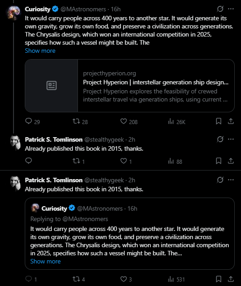Open Grok explain icon on Curiosity post
The height and width of the screenshot is (286, 241).
click(x=220, y=9)
